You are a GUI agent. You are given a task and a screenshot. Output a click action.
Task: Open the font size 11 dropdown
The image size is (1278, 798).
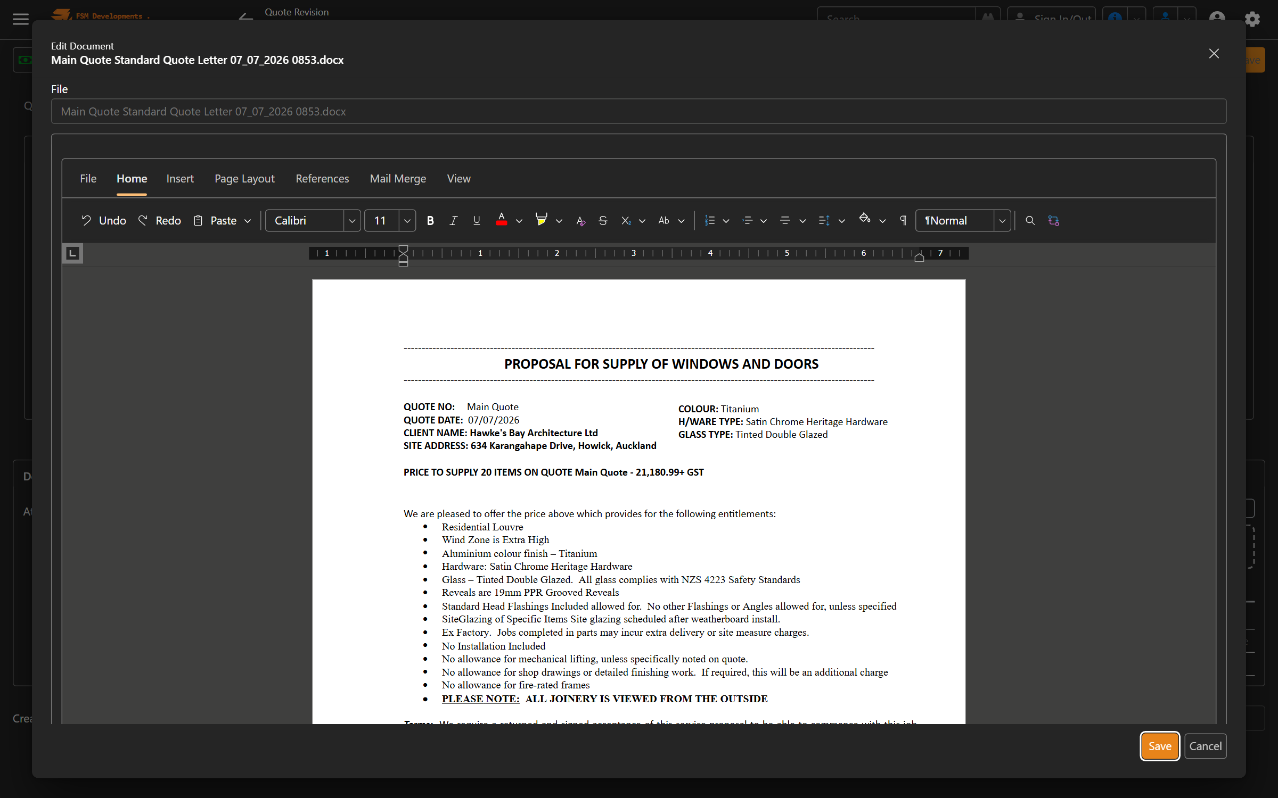point(407,221)
